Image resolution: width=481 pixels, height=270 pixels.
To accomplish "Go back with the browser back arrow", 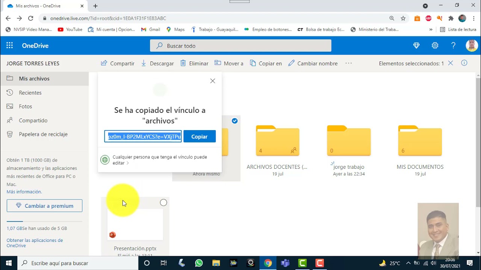I will pyautogui.click(x=8, y=18).
